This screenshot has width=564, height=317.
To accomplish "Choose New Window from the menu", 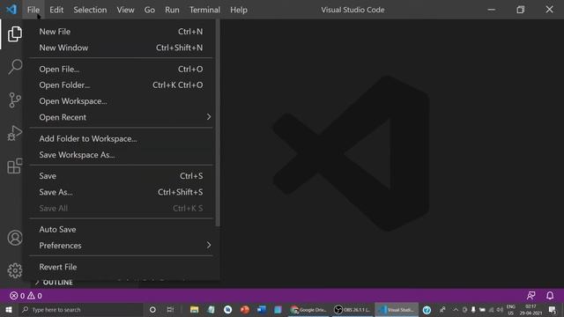I will coord(121,48).
